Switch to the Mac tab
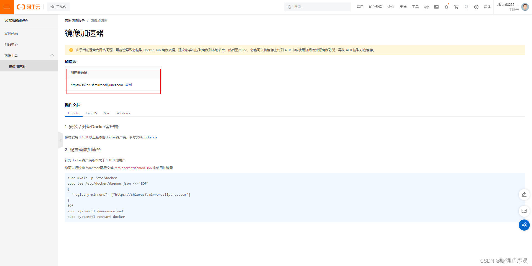This screenshot has height=266, width=532. (x=107, y=113)
